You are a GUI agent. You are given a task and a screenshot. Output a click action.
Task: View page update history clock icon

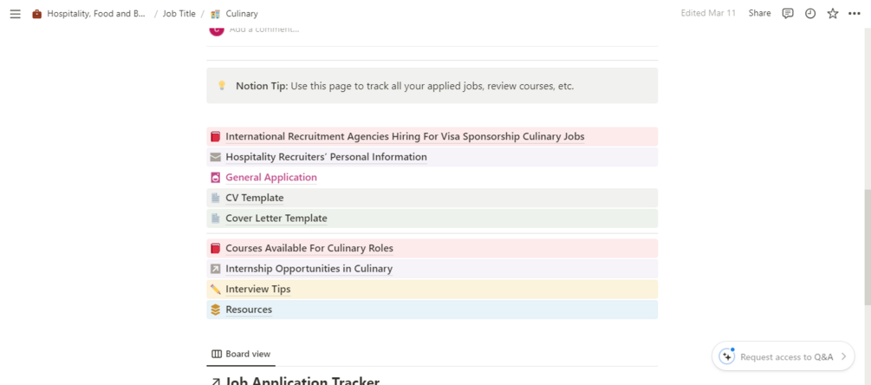810,14
